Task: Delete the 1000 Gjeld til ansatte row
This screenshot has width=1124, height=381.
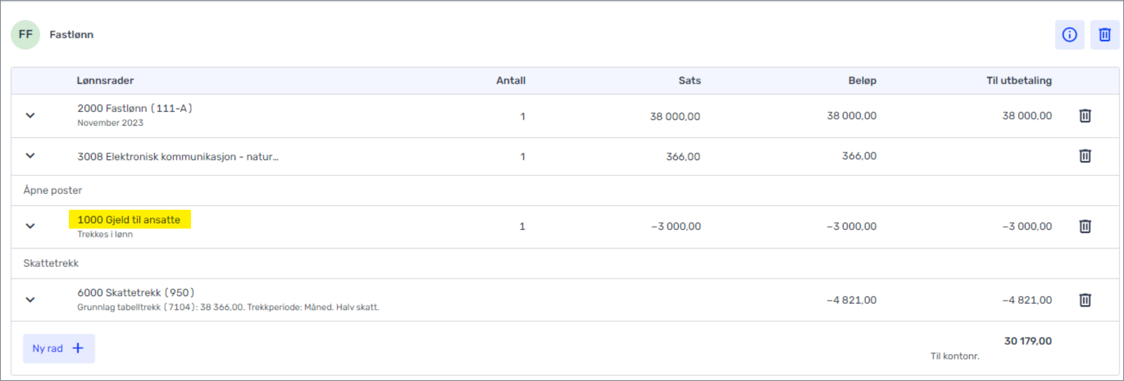Action: pyautogui.click(x=1085, y=226)
